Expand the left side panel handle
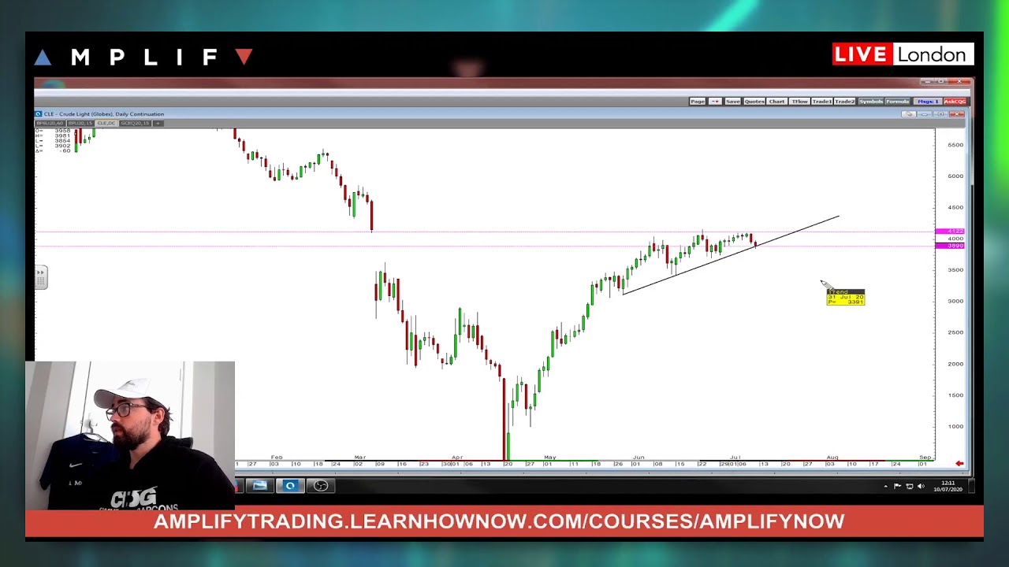Image resolution: width=1009 pixels, height=567 pixels. coord(40,277)
